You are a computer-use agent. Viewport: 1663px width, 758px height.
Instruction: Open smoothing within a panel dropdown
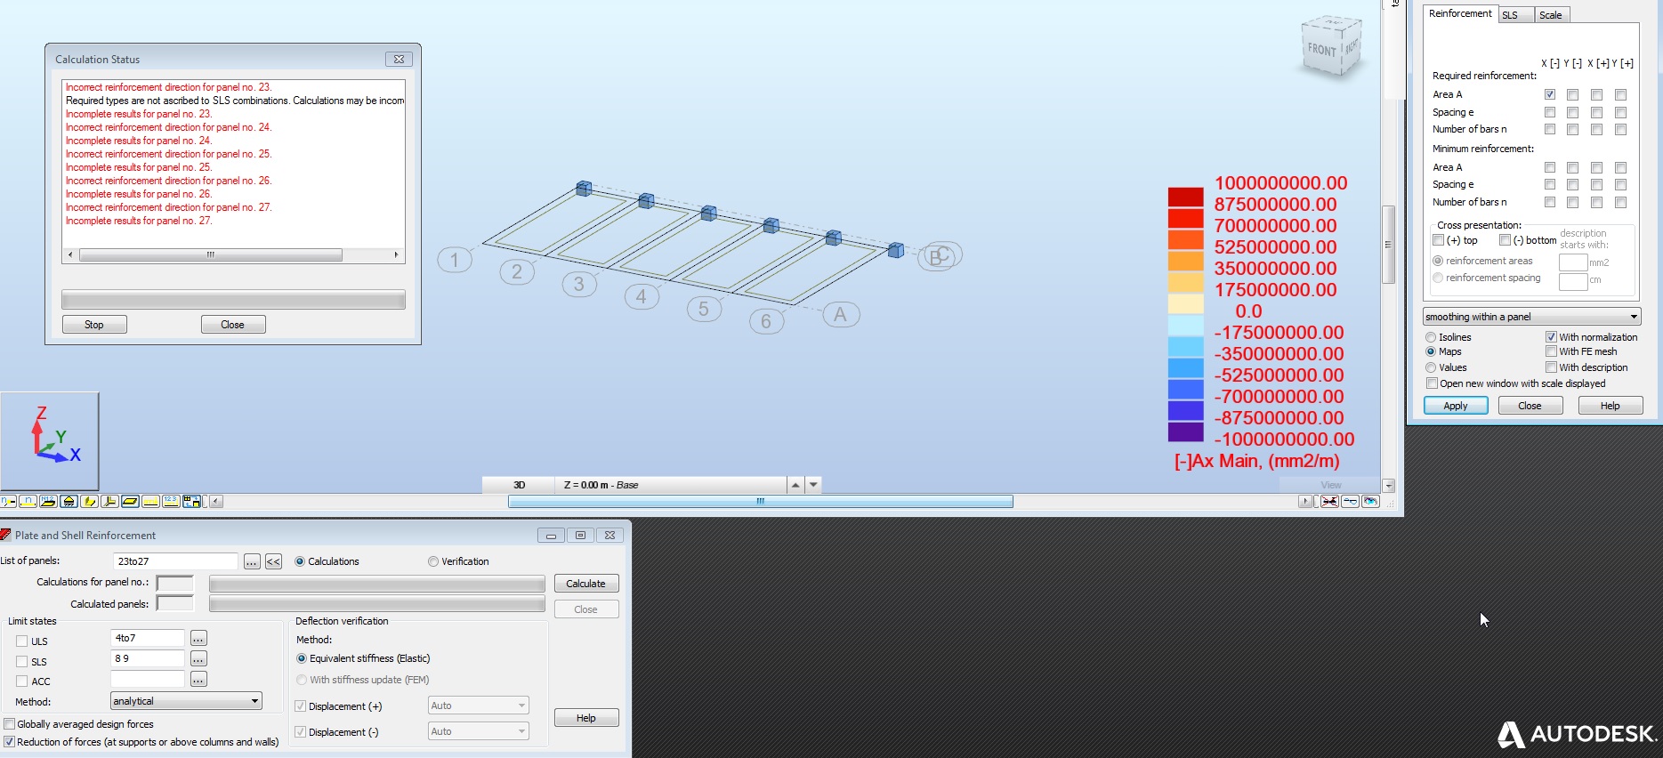(x=1531, y=317)
